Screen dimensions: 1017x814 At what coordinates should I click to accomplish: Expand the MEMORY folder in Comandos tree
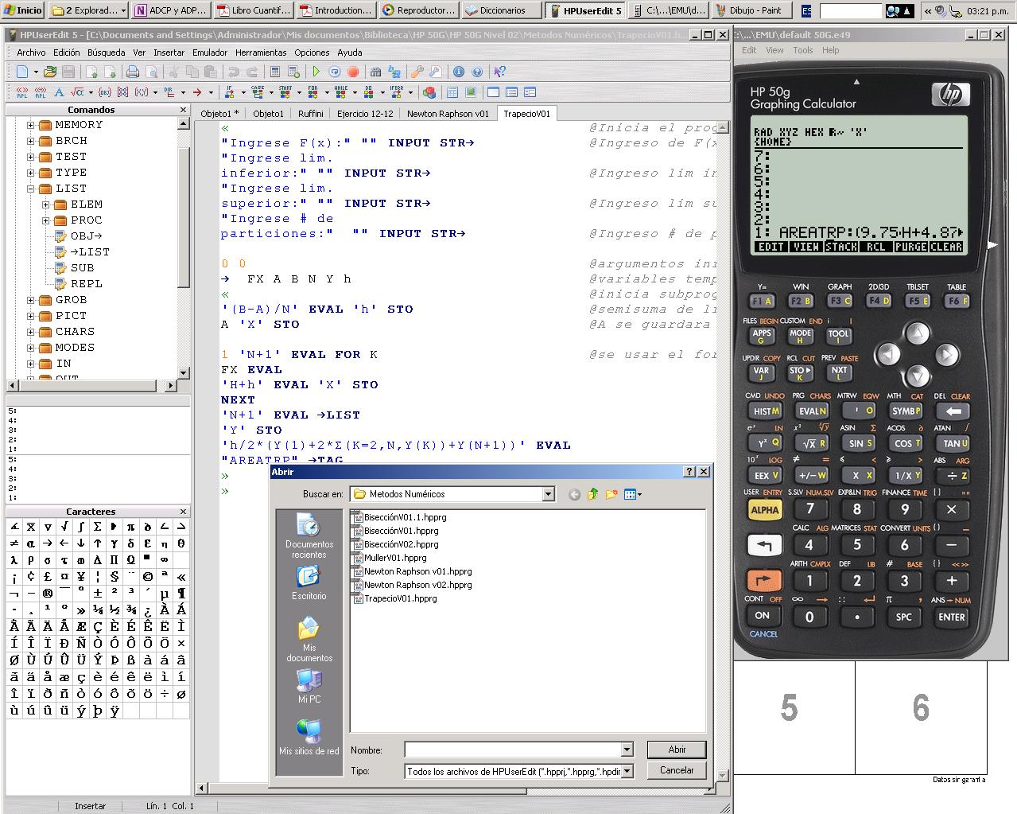(x=30, y=125)
